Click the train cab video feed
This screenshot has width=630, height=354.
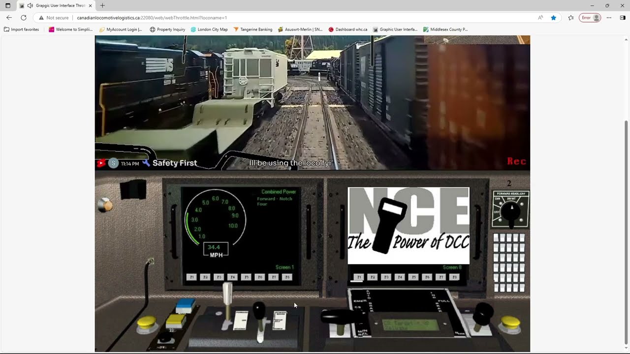click(313, 102)
